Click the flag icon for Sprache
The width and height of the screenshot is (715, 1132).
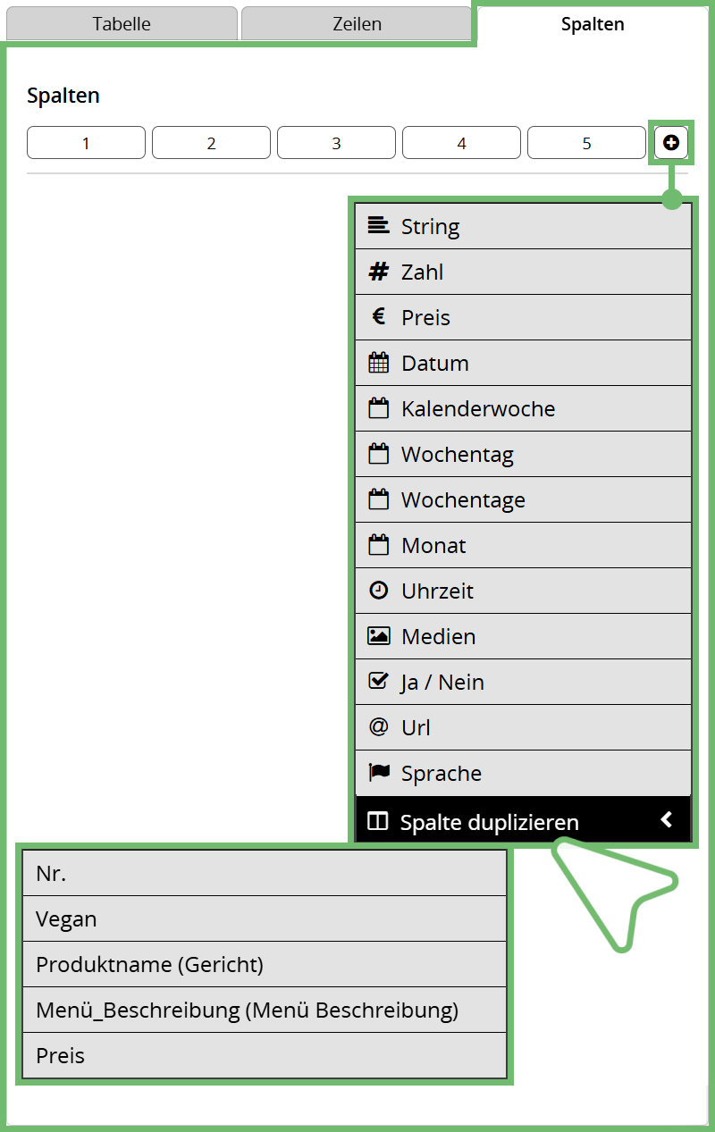coord(378,773)
